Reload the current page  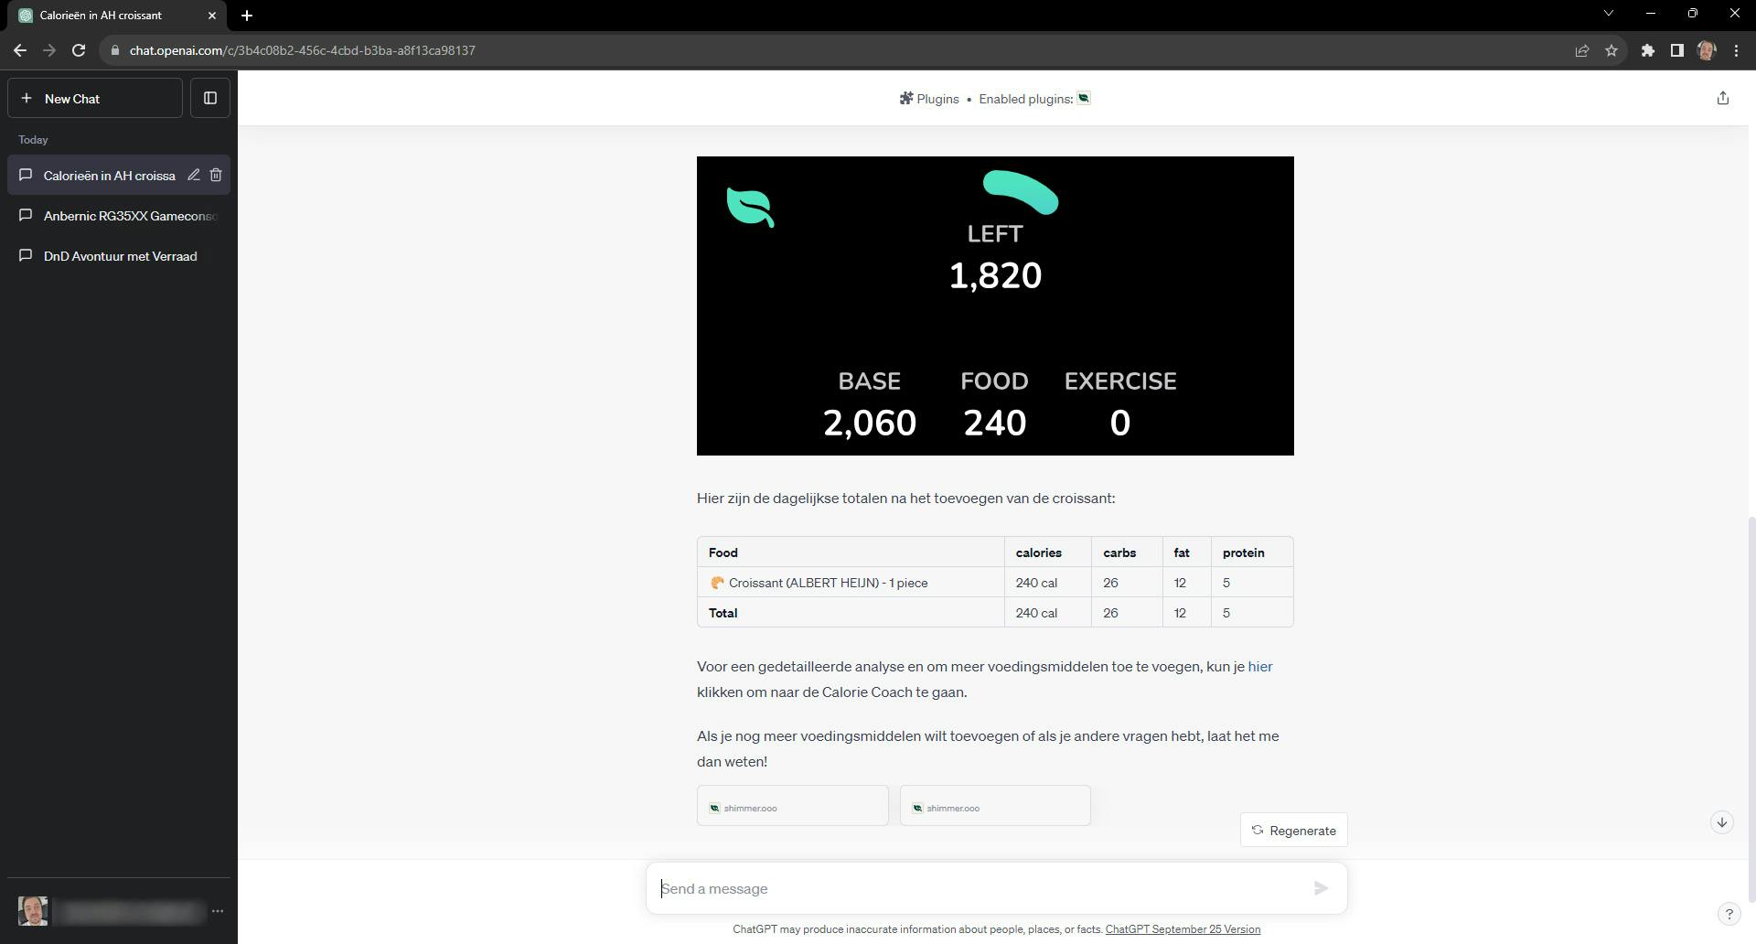tap(79, 50)
